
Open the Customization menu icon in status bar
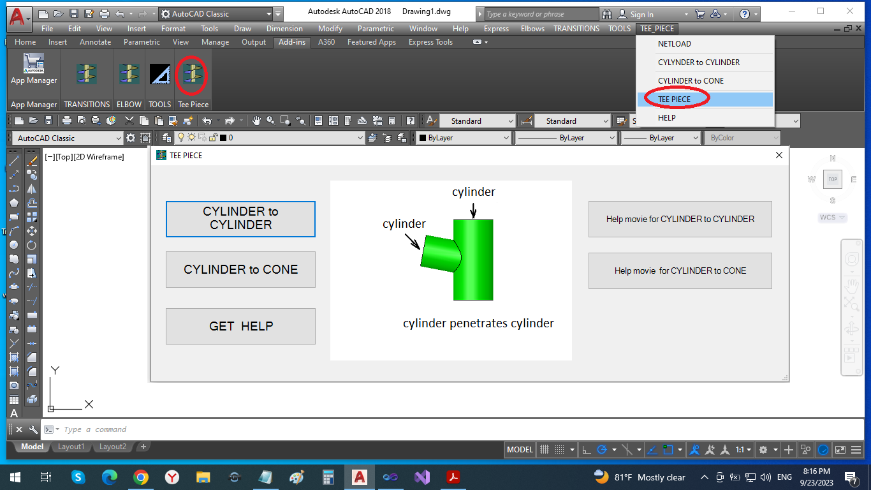(x=856, y=450)
